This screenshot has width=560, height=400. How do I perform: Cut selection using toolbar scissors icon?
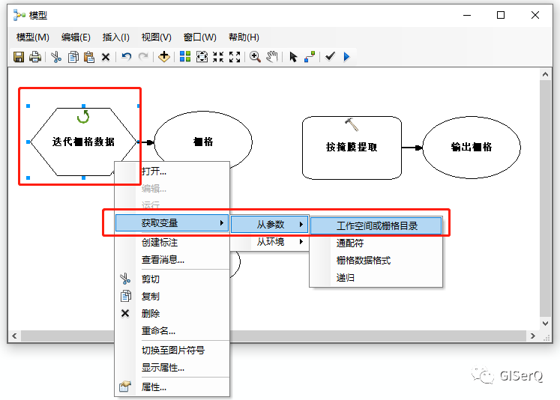[56, 57]
